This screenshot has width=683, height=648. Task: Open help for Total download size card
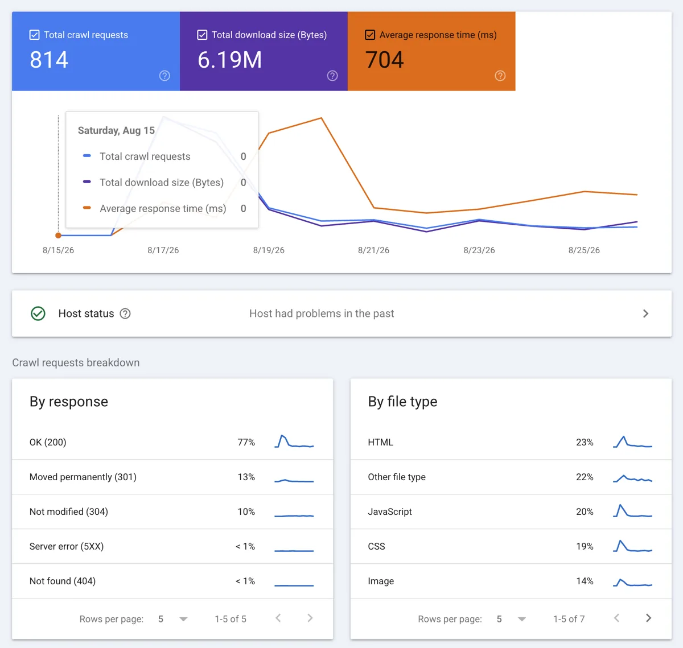point(332,76)
